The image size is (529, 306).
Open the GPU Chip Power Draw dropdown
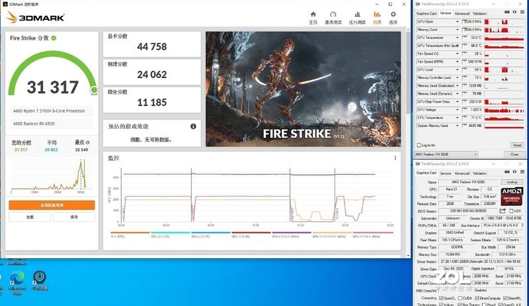click(457, 102)
